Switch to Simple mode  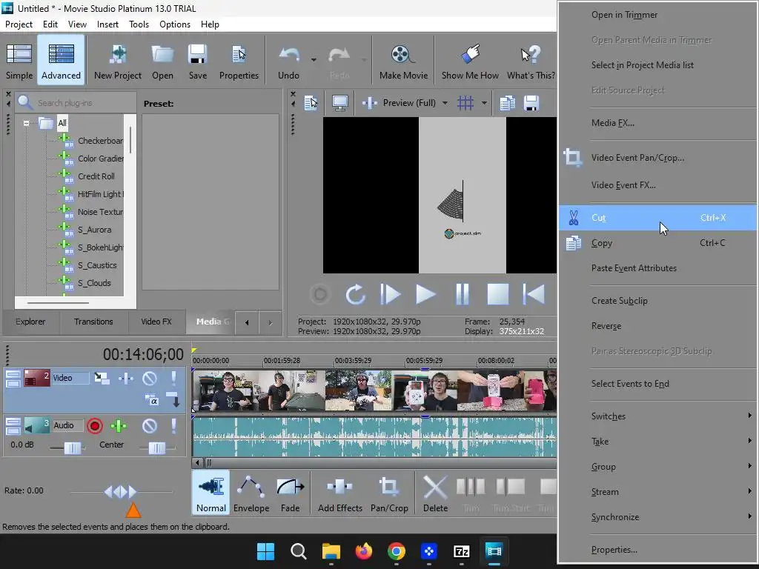pyautogui.click(x=19, y=61)
